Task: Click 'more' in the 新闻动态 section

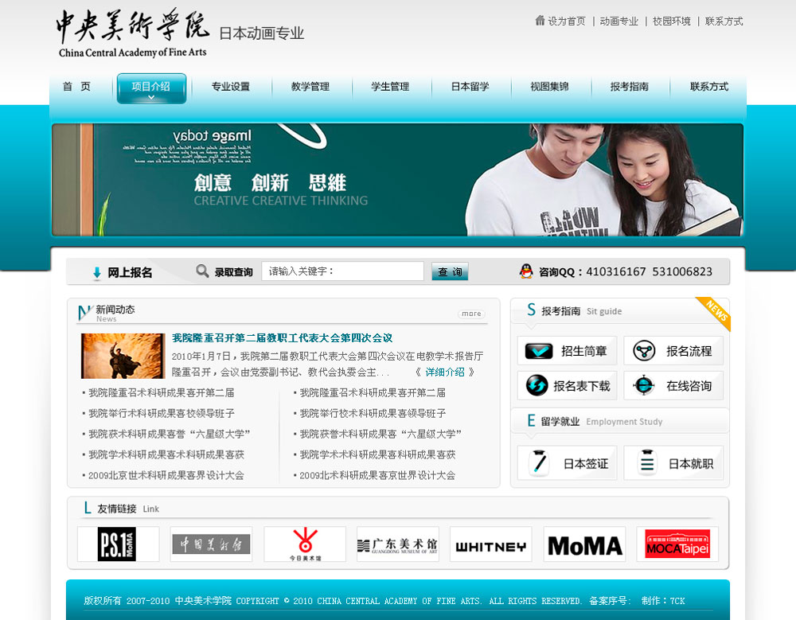Action: 471,314
